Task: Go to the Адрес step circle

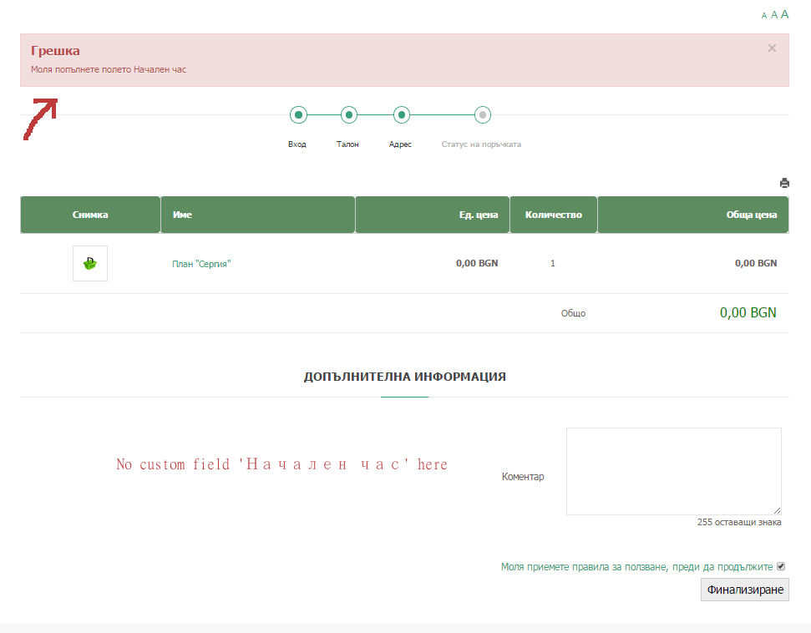Action: 402,114
